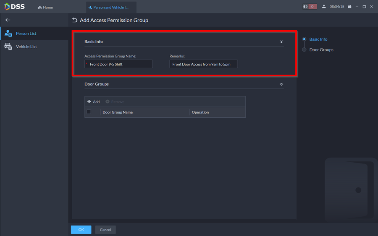The image size is (378, 236).
Task: Collapse the Basic Info section
Action: [281, 42]
